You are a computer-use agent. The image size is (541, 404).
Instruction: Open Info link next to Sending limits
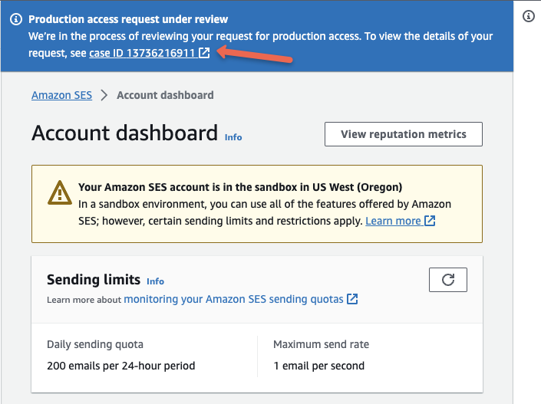(155, 281)
